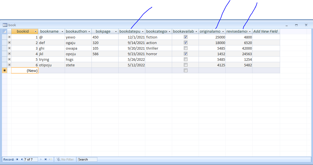313x165 pixels.
Task: Click the select-all corner of datasheet
Action: [4, 31]
